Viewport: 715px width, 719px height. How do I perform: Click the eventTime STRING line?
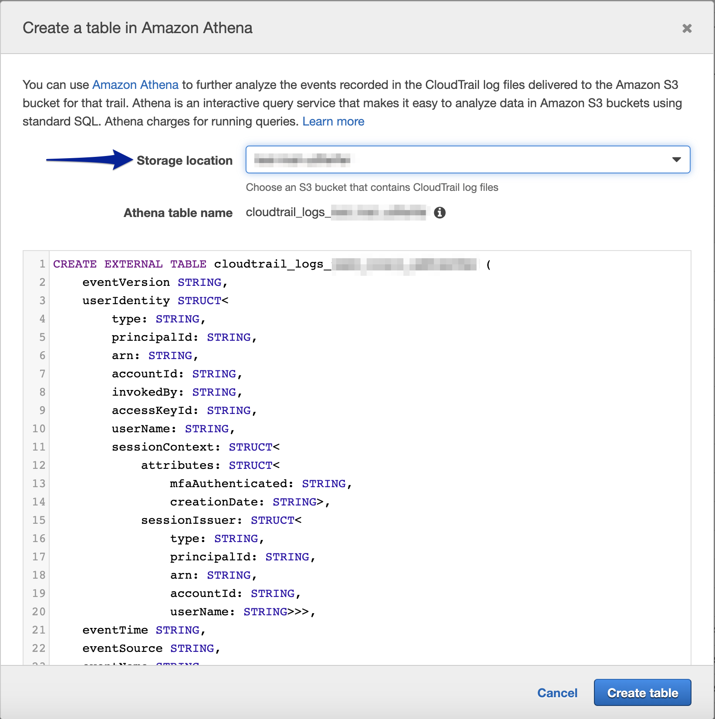(144, 630)
